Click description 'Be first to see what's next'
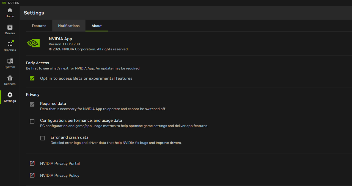This screenshot has width=352, height=186. (83, 68)
